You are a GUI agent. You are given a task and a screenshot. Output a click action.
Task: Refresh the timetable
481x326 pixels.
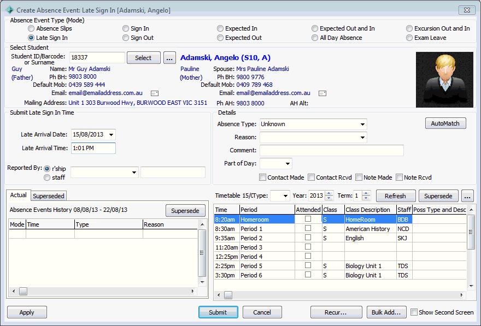[396, 196]
